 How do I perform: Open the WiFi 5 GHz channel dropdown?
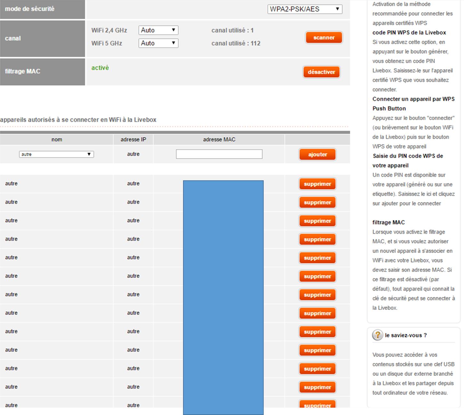tap(158, 43)
